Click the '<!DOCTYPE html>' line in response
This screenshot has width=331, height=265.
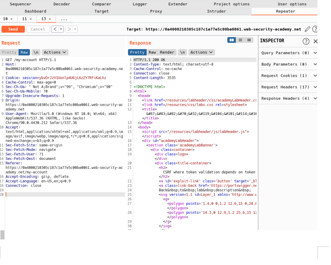coord(149,87)
